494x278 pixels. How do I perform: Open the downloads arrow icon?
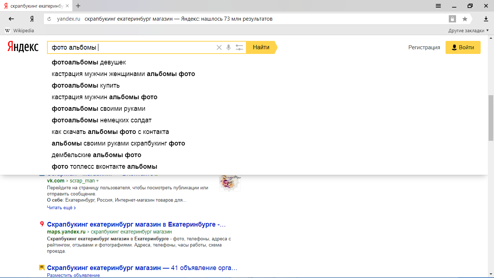486,19
